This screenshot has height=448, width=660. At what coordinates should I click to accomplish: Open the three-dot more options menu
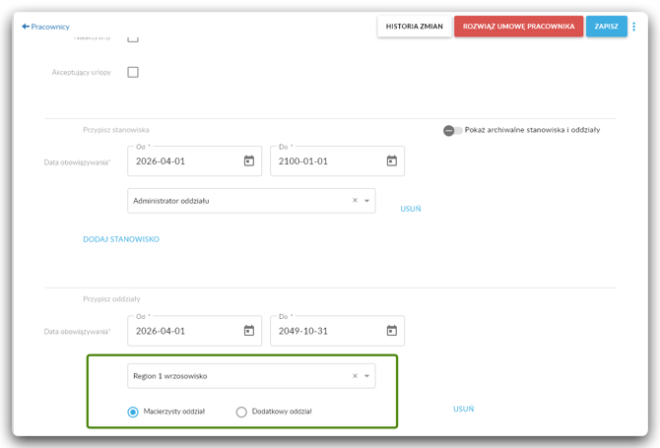pos(634,27)
